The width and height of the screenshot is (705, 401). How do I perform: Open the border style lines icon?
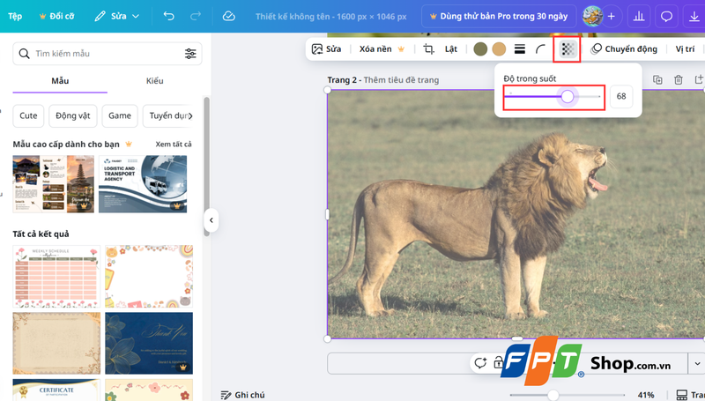point(520,49)
